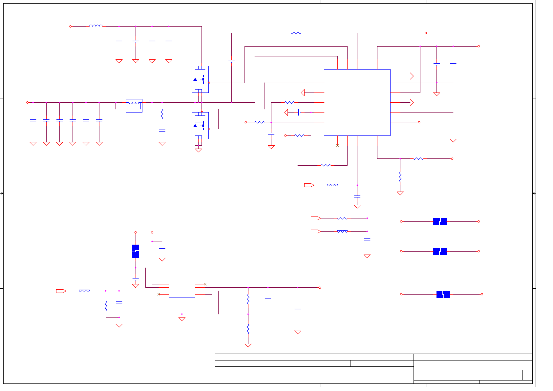Viewport: 553px width, 391px height.
Task: Select the off-page port feeding the small IC's input resistor
Action: 61,291
